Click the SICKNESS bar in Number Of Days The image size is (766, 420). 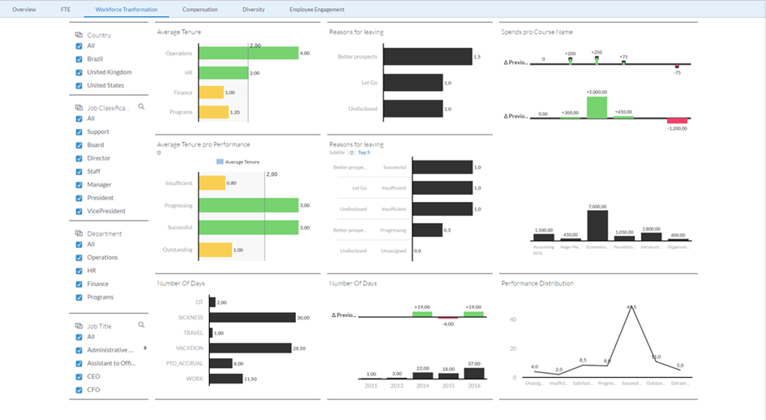pos(251,317)
